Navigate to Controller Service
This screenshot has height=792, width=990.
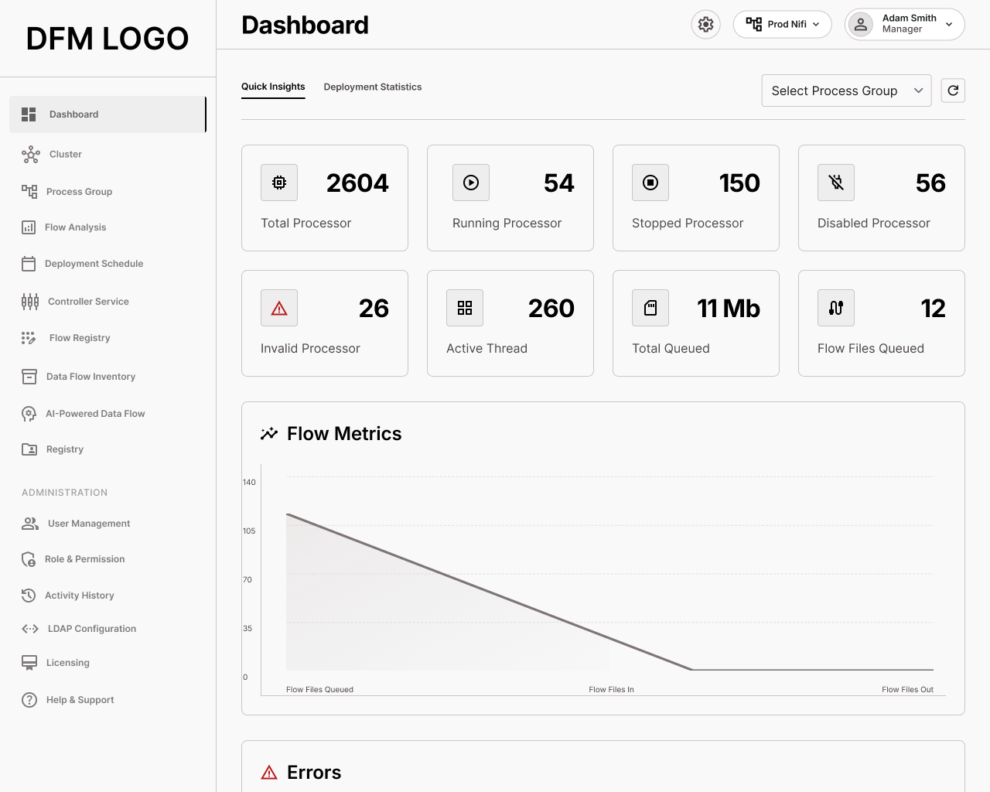88,302
